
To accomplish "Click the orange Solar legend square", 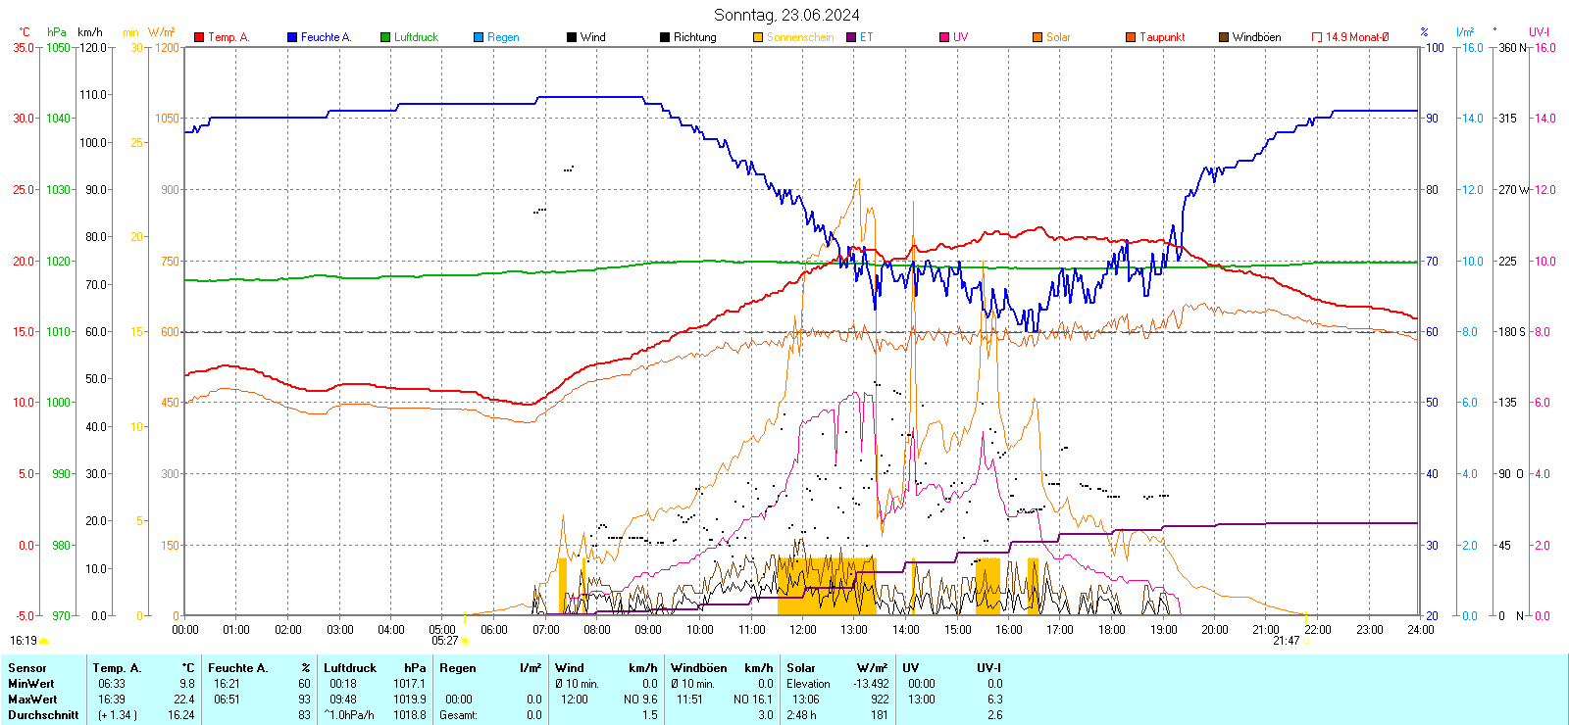I will (1038, 37).
